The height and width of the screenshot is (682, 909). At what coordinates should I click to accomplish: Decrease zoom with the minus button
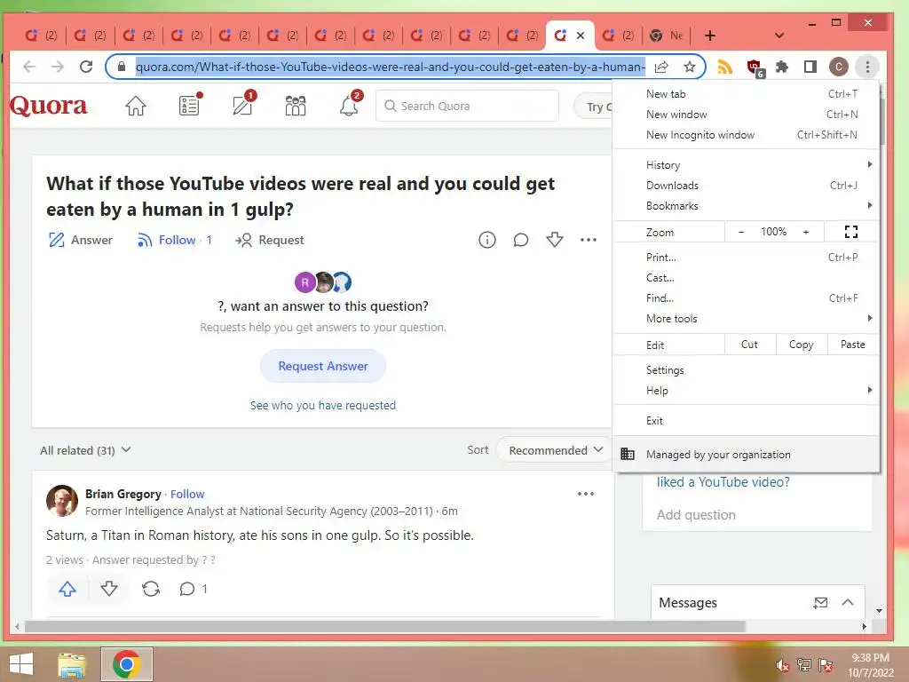[x=741, y=232]
